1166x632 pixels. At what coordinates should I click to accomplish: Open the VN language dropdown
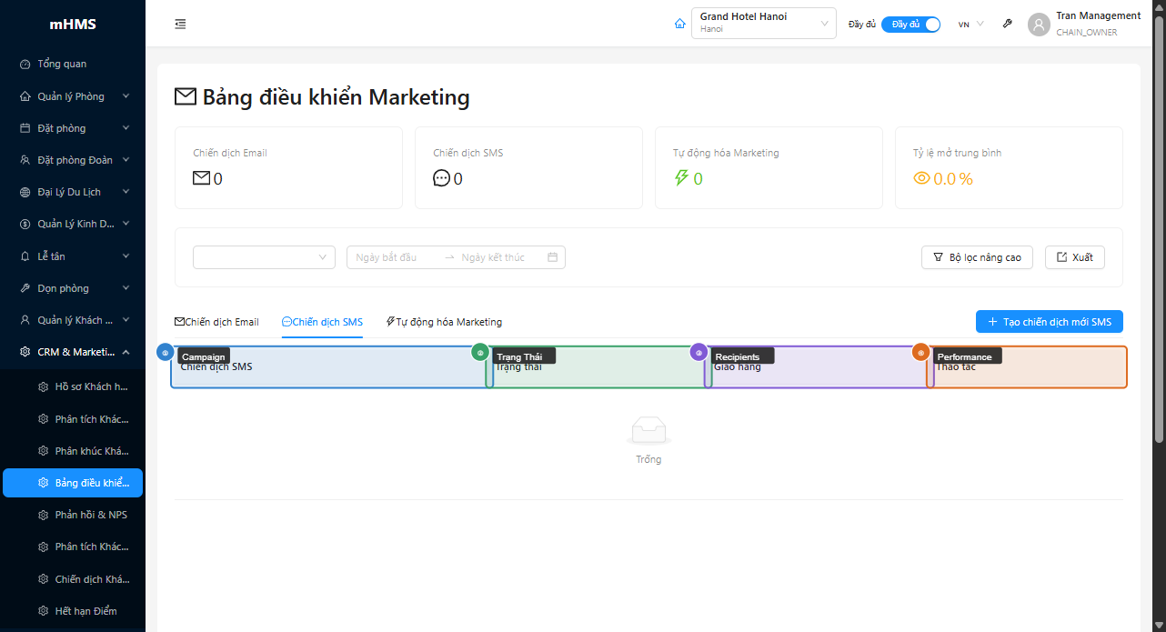970,25
